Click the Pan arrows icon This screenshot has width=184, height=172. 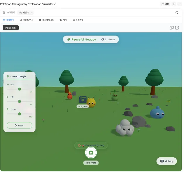[8, 84]
